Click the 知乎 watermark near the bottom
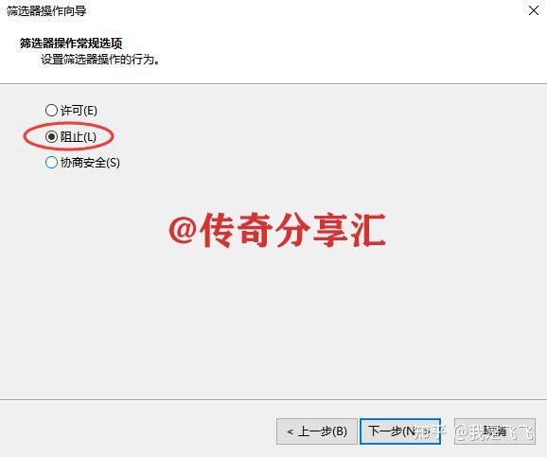 431,431
